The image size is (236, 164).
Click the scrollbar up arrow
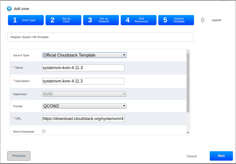(188, 51)
